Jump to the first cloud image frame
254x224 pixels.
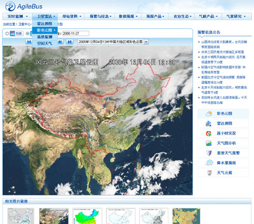[x=28, y=42]
